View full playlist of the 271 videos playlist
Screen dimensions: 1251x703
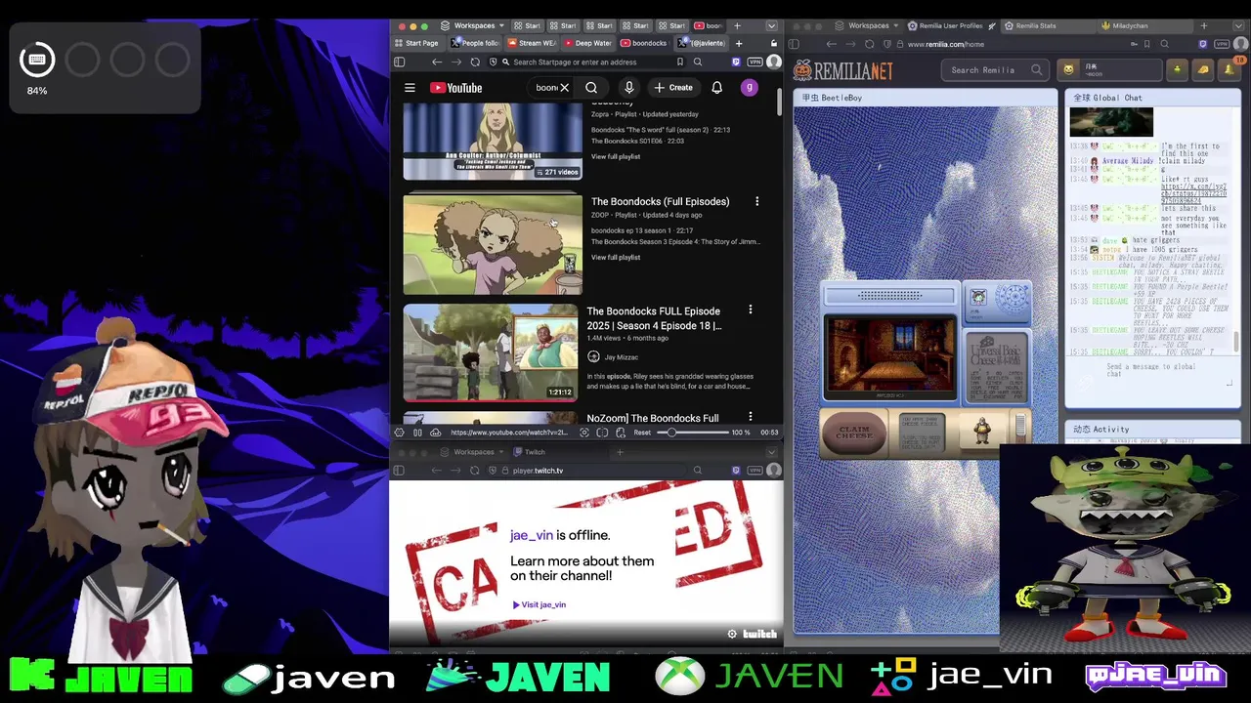click(616, 156)
